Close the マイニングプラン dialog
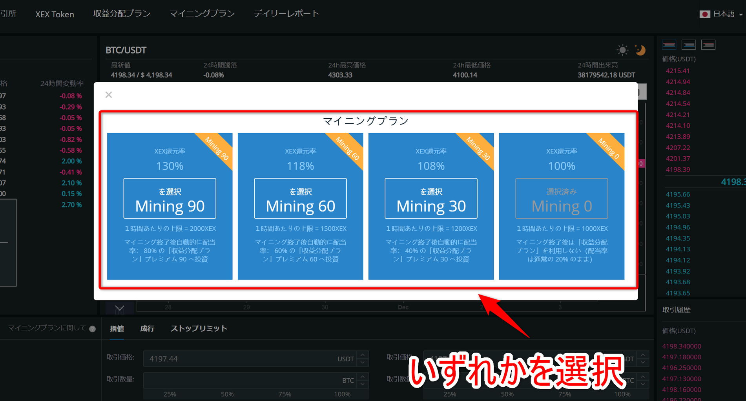Viewport: 746px width, 401px height. (x=108, y=94)
